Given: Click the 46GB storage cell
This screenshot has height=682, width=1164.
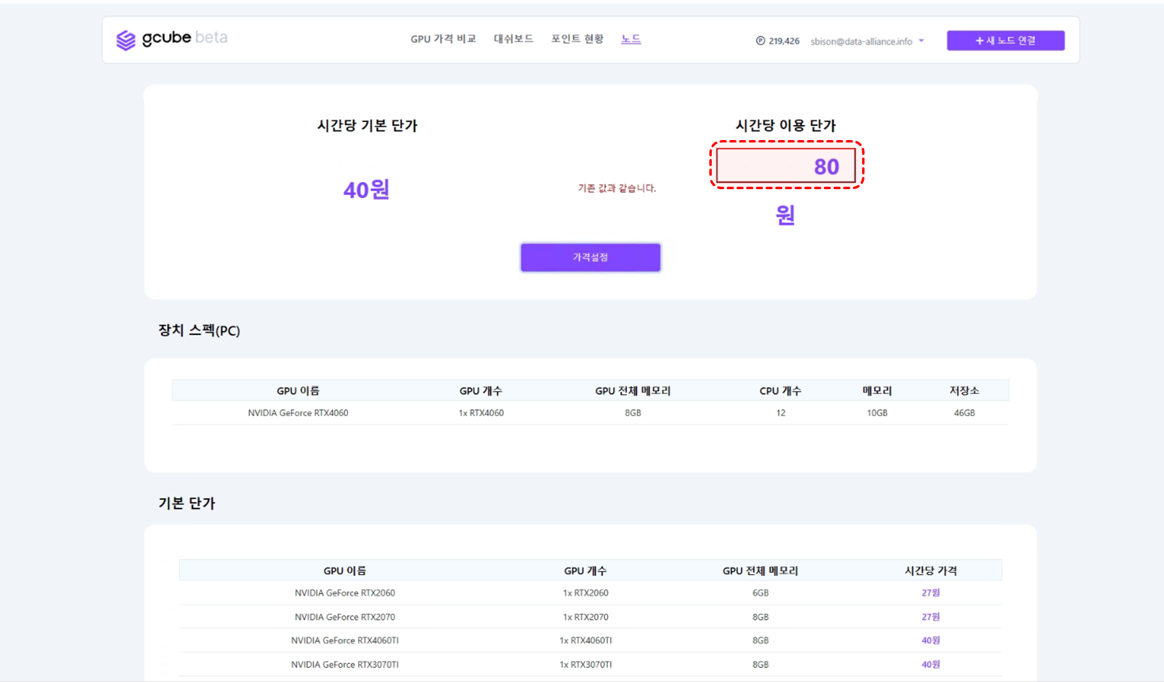Looking at the screenshot, I should pos(965,413).
